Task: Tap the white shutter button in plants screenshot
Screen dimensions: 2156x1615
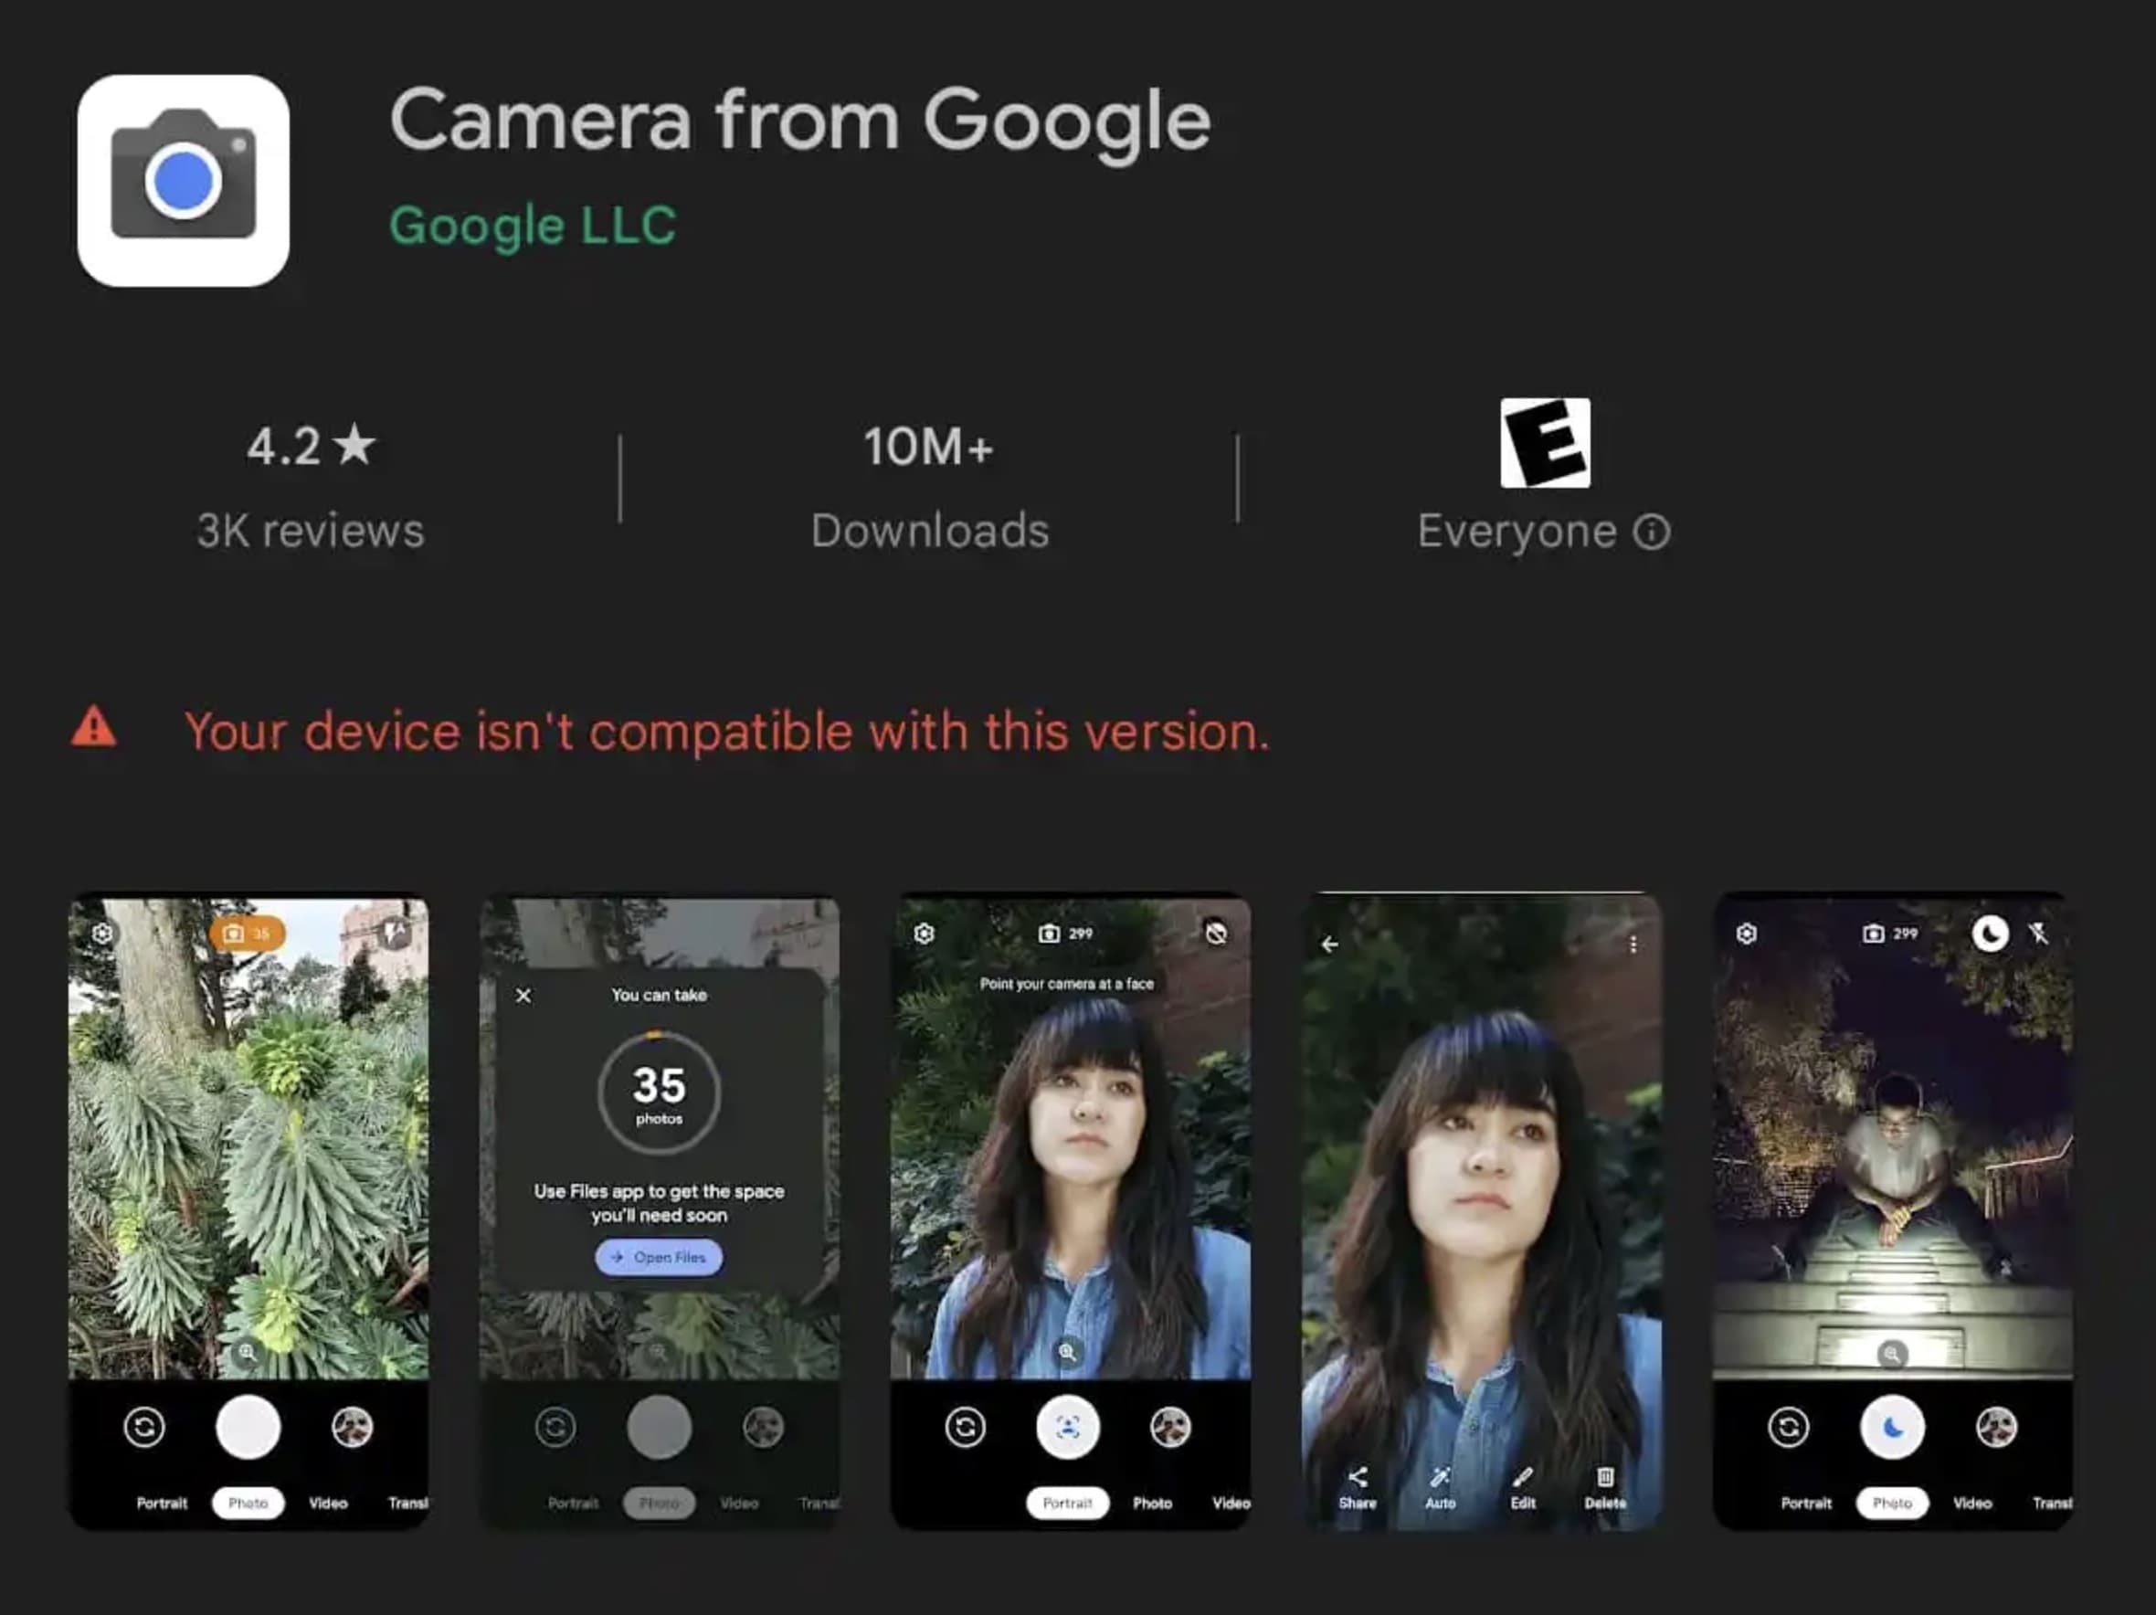Action: (248, 1428)
